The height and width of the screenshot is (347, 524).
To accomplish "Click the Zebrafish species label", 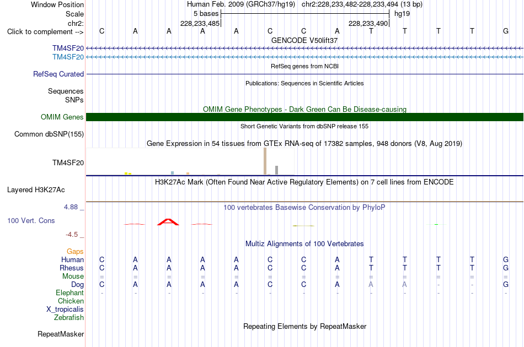I will pos(69,318).
